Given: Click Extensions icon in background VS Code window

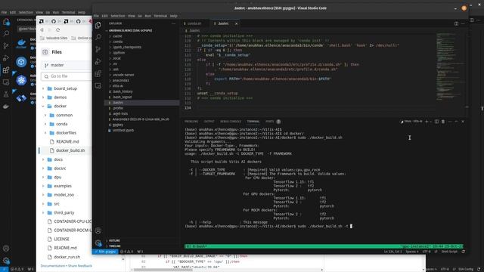Looking at the screenshot, I should pos(6,70).
